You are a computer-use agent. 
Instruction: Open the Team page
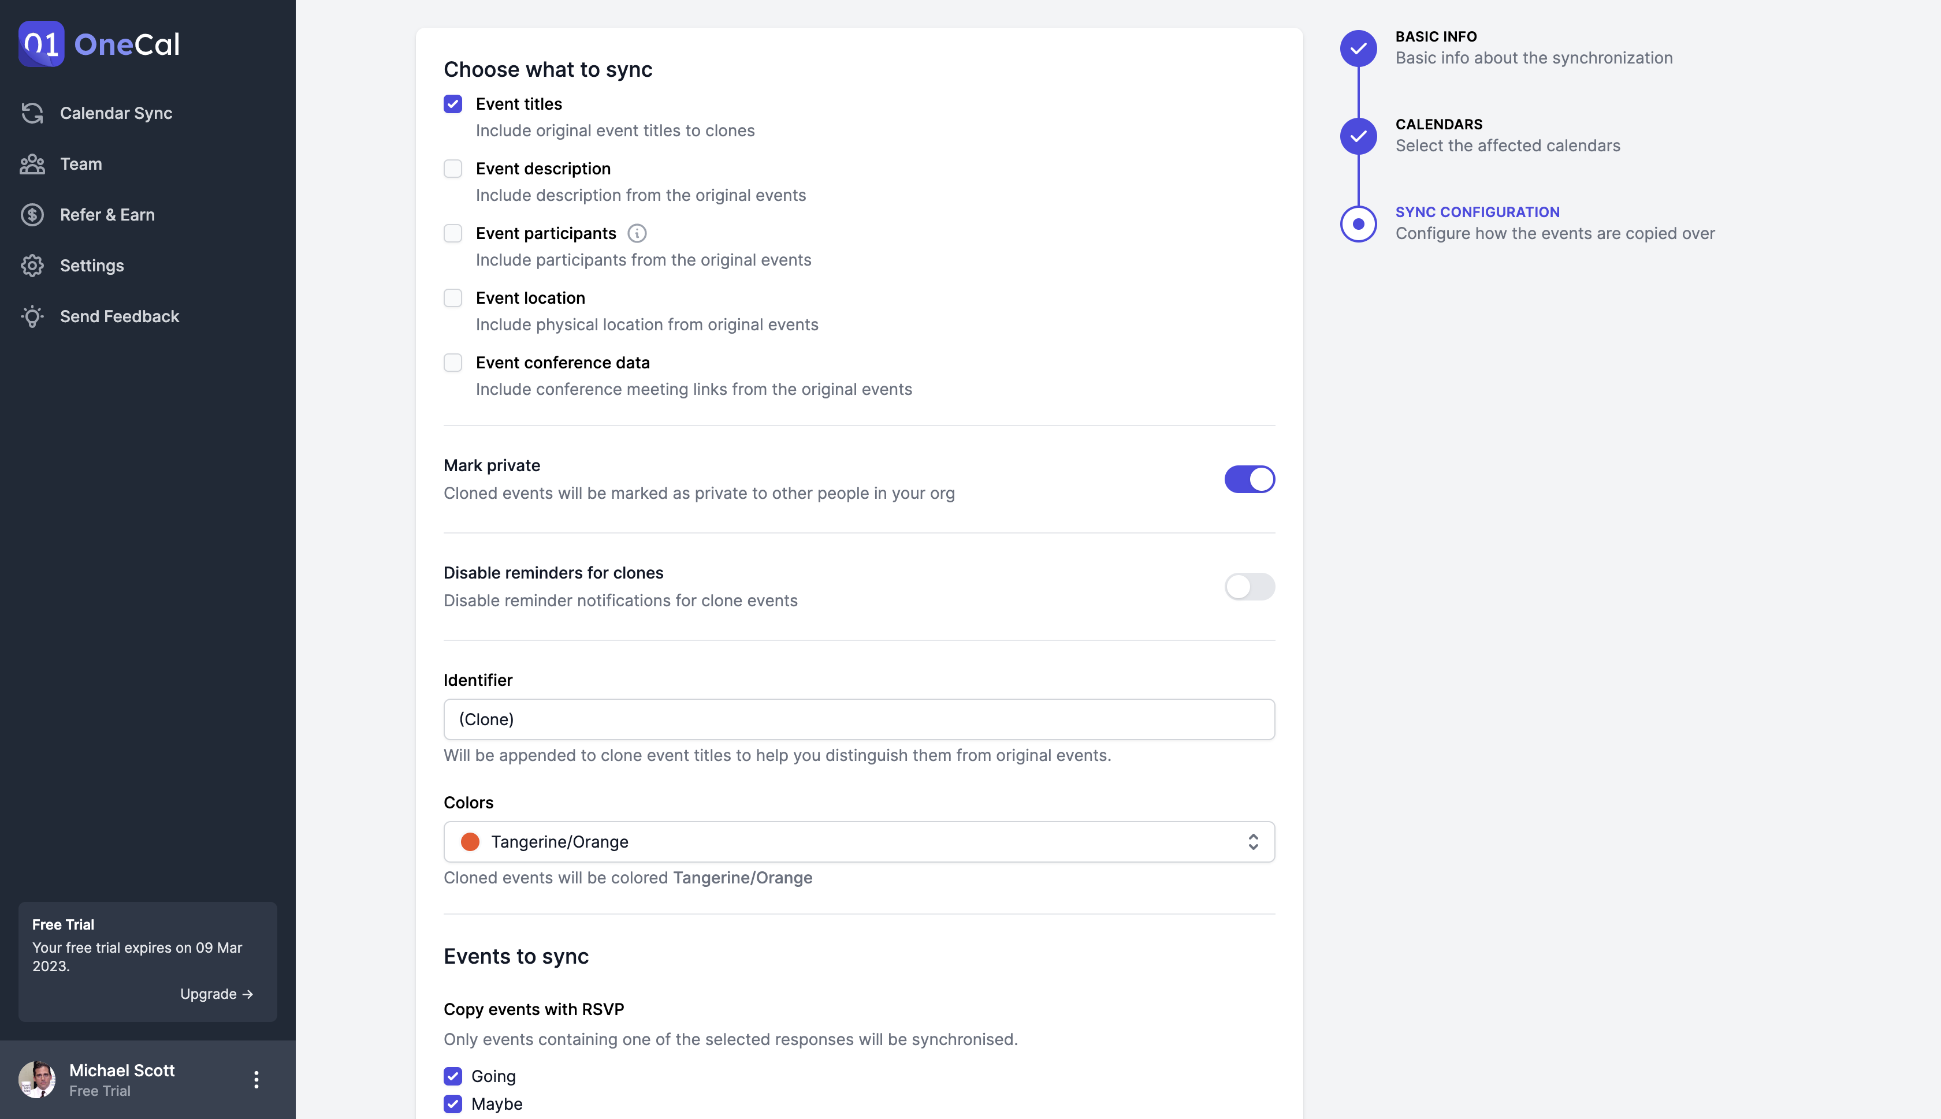pyautogui.click(x=81, y=164)
